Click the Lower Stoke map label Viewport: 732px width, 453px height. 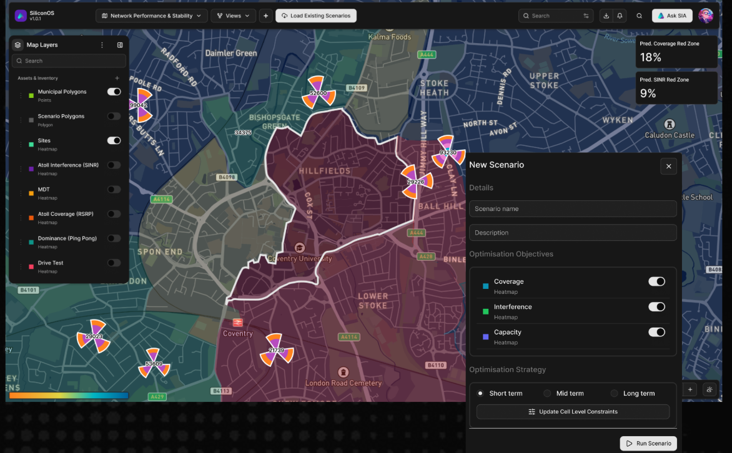[x=372, y=301]
